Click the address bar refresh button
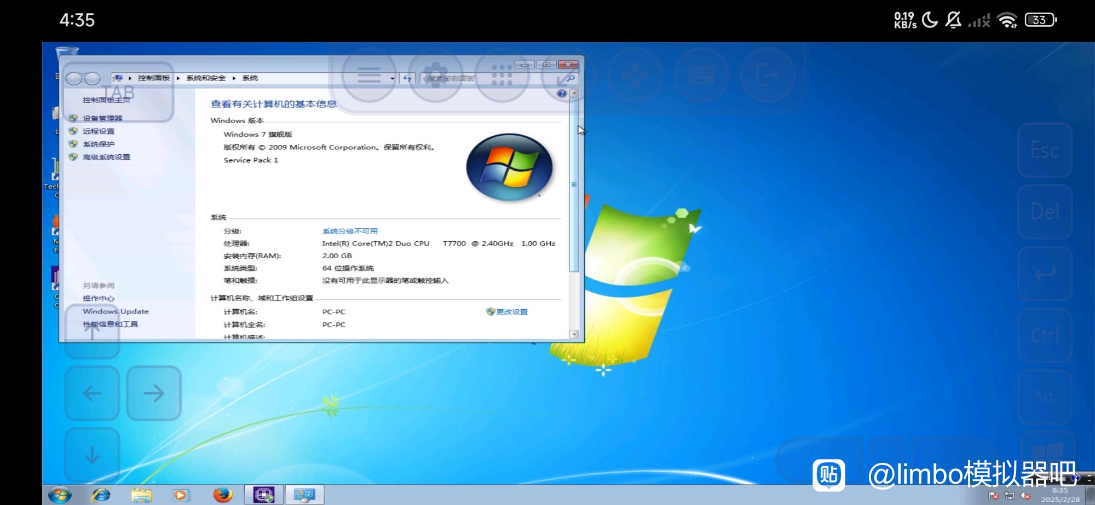 (407, 78)
